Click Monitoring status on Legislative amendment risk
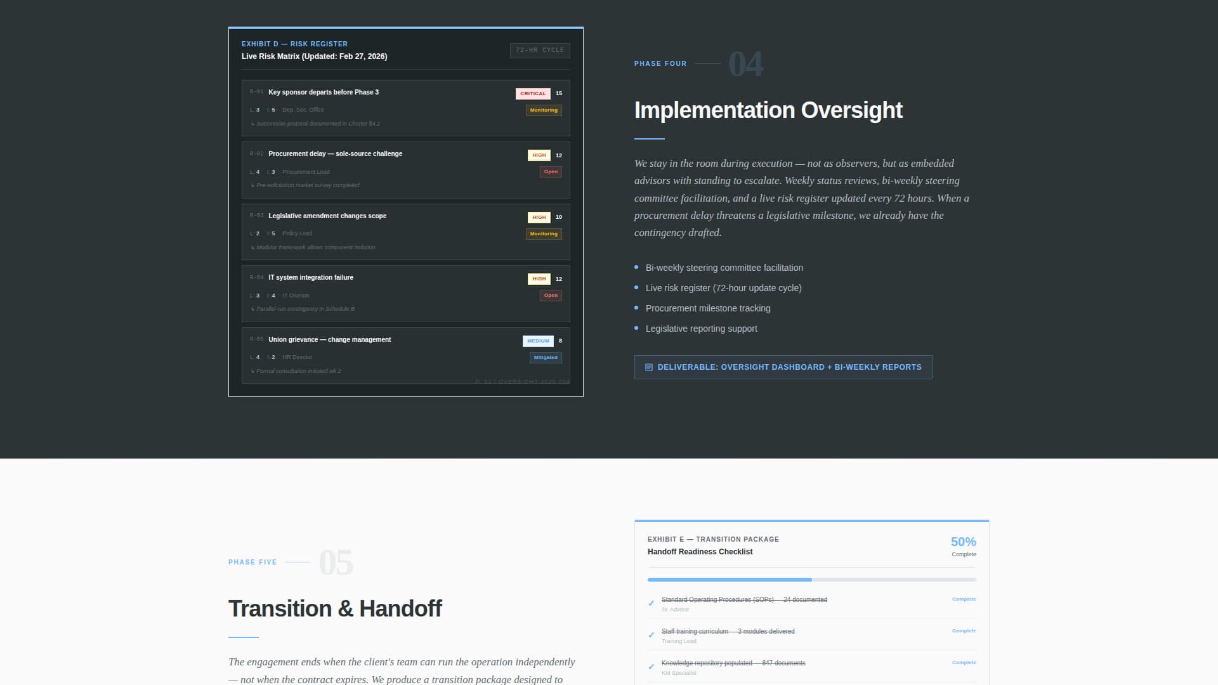1218x685 pixels. tap(544, 234)
